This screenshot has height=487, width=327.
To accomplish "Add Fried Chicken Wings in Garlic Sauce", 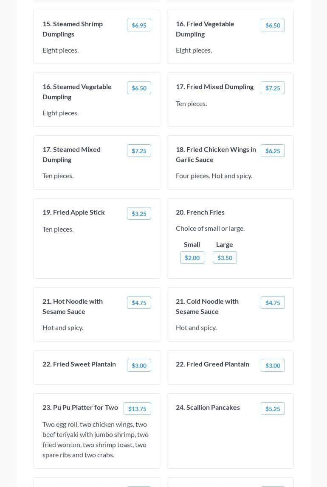I will click(273, 151).
